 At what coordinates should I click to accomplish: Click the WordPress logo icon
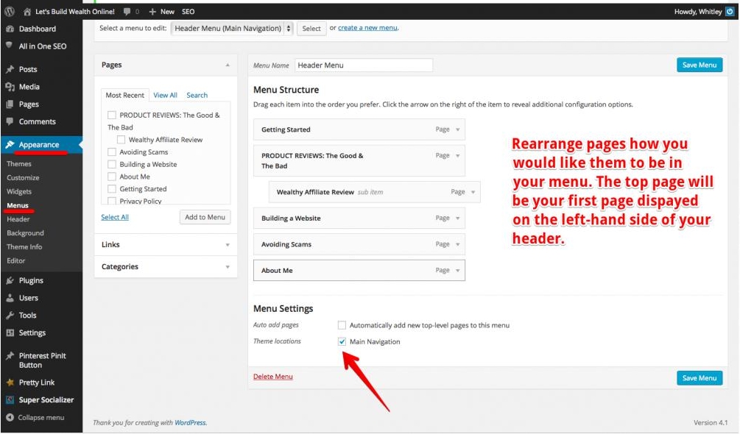click(x=10, y=11)
